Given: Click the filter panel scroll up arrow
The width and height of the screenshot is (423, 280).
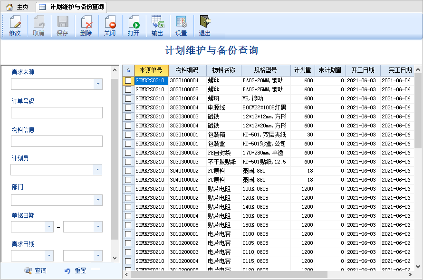Looking at the screenshot, I should click(x=115, y=70).
